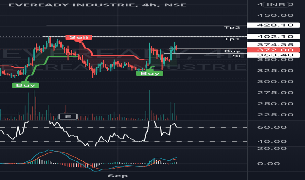Click the Sep date axis label
This screenshot has width=305, height=180.
[118, 176]
